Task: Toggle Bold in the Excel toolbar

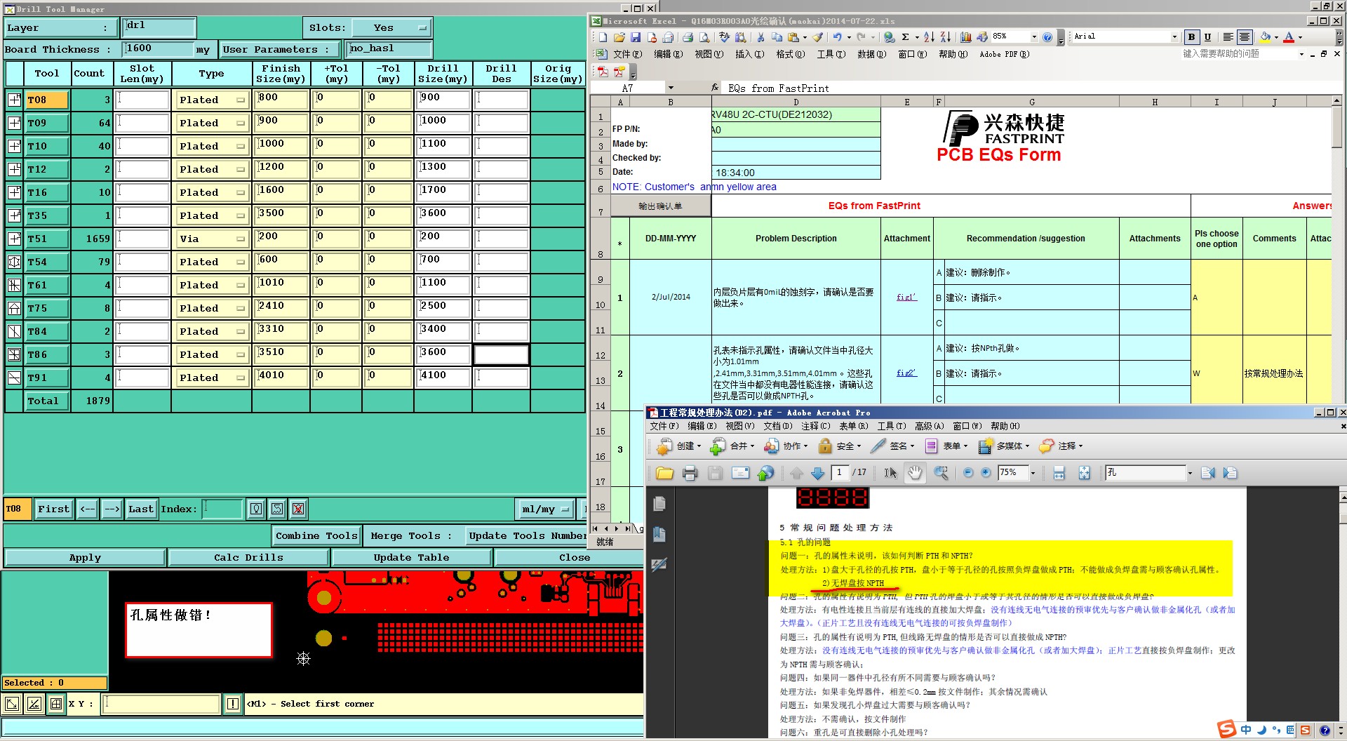Action: [x=1191, y=37]
